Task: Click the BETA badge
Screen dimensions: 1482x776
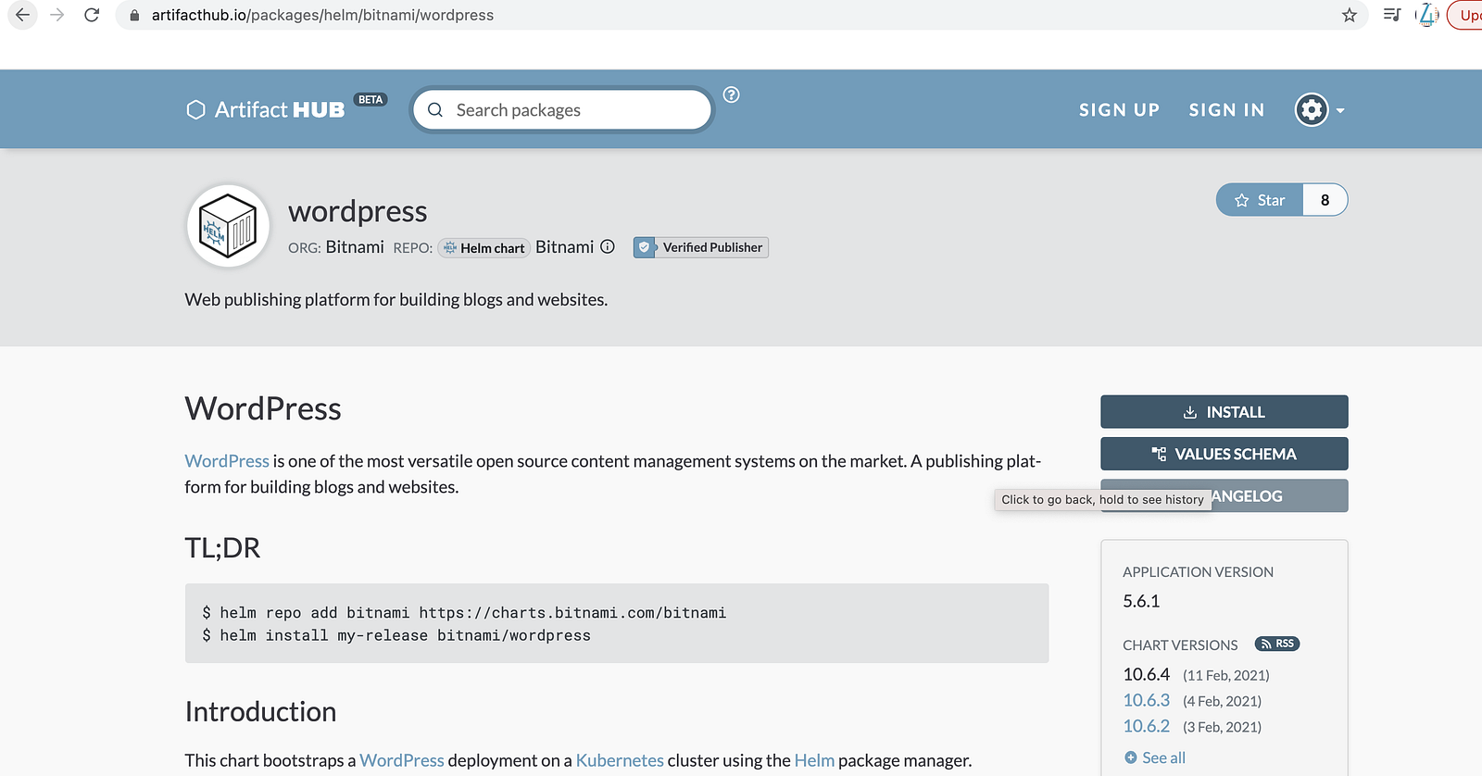Action: pyautogui.click(x=370, y=100)
